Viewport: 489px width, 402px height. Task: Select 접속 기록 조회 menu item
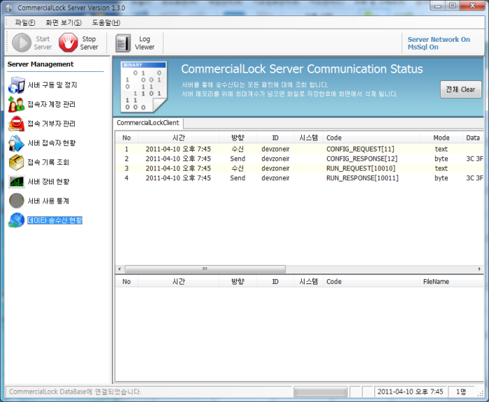tap(48, 163)
